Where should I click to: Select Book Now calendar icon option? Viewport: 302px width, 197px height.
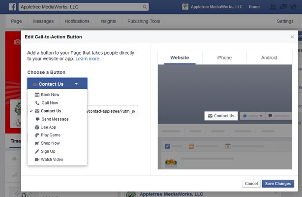[x=37, y=95]
